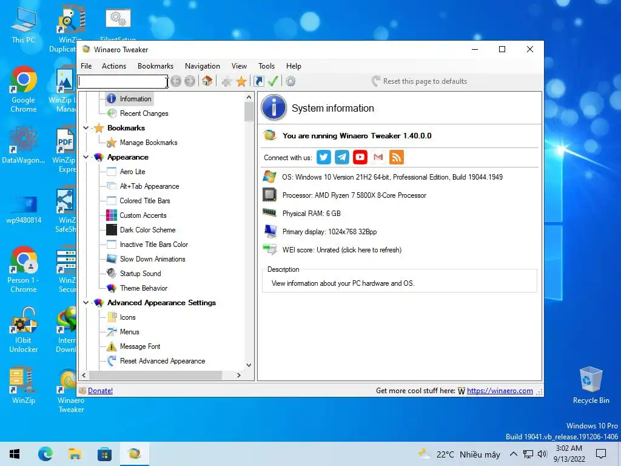The image size is (621, 466).
Task: Open Microsoft Edge from the taskbar
Action: [45, 454]
